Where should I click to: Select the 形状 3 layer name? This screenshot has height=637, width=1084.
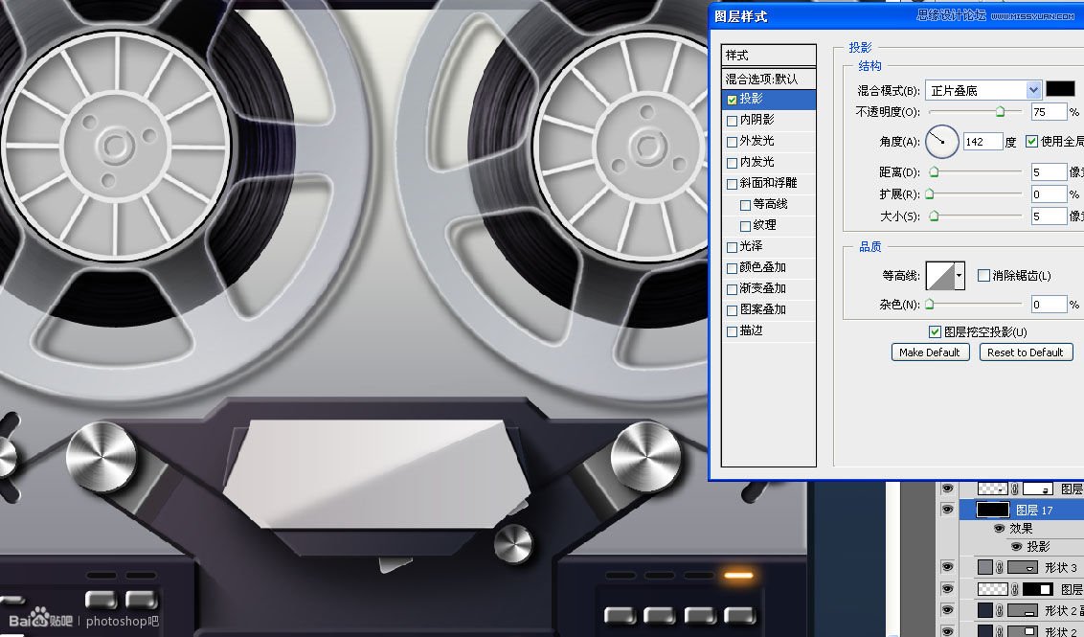coord(1060,568)
